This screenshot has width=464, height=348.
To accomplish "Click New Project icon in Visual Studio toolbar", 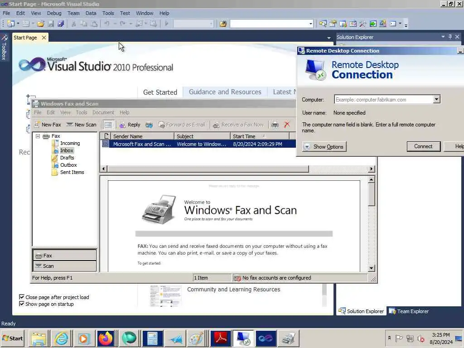I will click(11, 24).
